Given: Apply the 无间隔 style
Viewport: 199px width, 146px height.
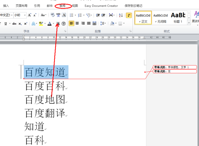Looking at the screenshot, I should [161, 18].
